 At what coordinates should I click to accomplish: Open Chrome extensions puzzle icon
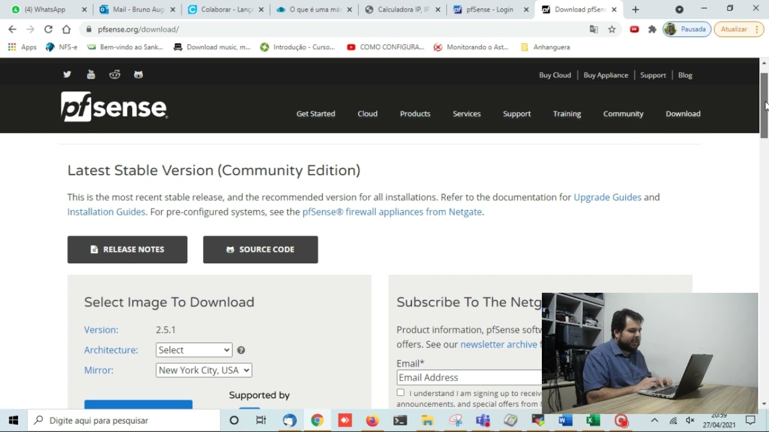pyautogui.click(x=652, y=29)
